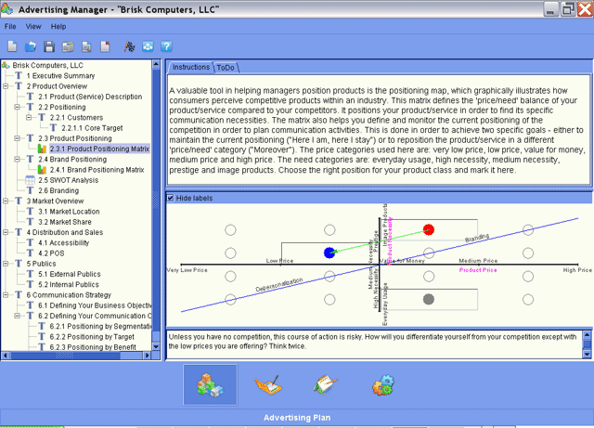This screenshot has height=428, width=594.
Task: Open the View menu
Action: (33, 27)
